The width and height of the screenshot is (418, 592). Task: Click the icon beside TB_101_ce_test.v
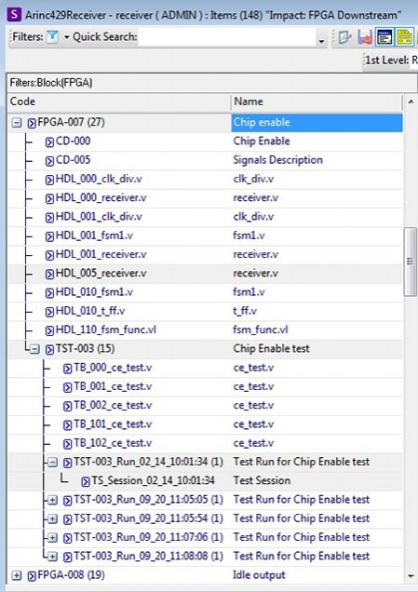pos(68,425)
